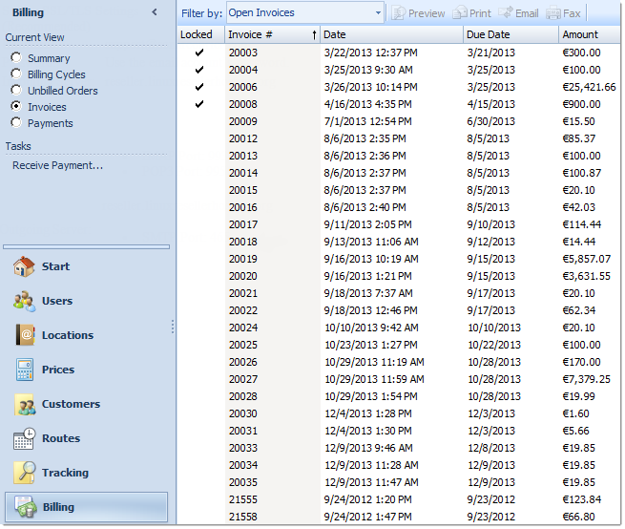Click the navigation pane splitter grip dots
The height and width of the screenshot is (529, 625).
tap(172, 327)
